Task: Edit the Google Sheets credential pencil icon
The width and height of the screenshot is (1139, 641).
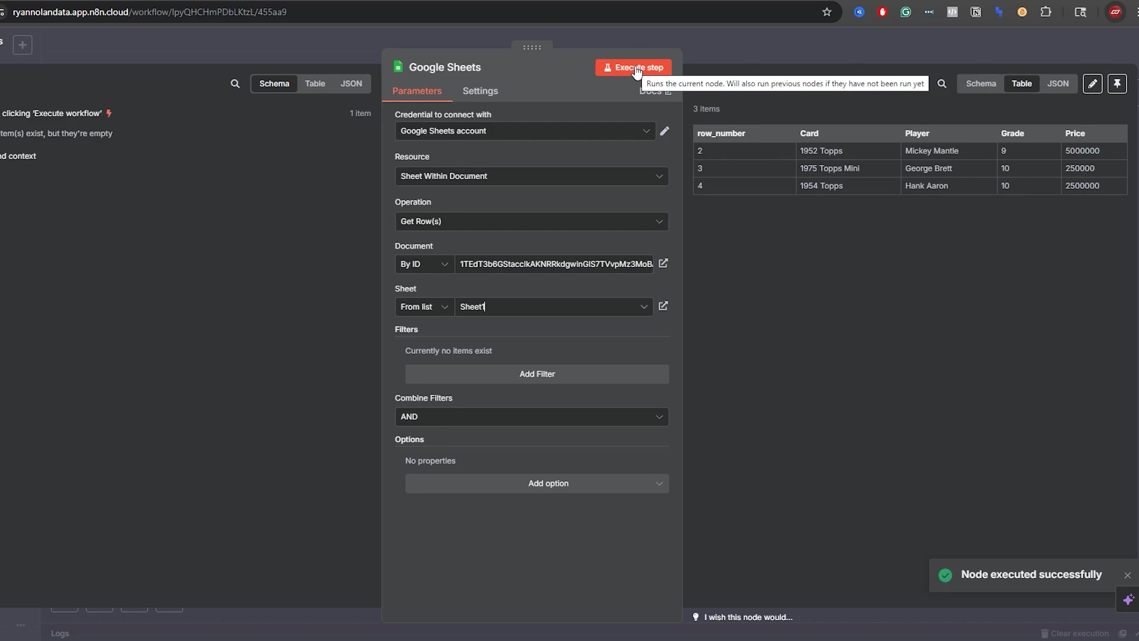Action: coord(664,131)
